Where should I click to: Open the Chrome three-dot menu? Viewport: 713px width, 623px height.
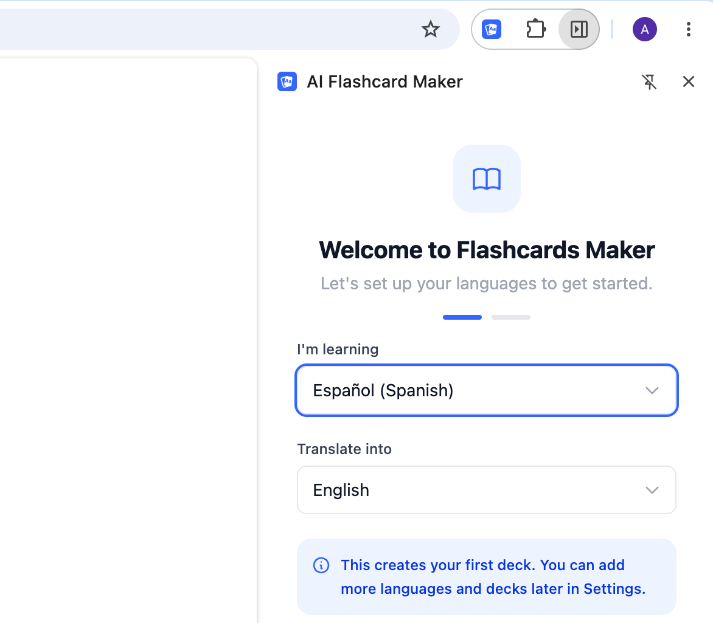click(x=689, y=30)
